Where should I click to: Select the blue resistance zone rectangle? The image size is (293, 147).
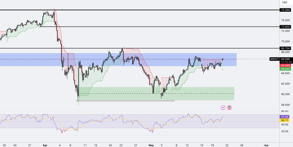pos(118,60)
